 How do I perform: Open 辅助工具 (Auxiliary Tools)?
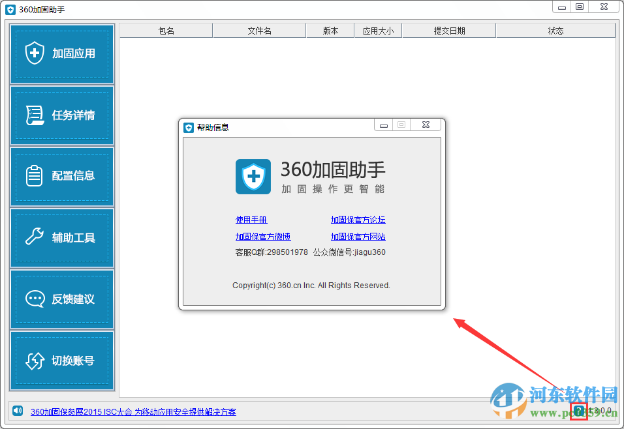61,237
